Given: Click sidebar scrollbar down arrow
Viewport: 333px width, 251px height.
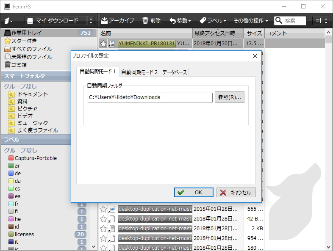Looking at the screenshot, I should tap(93, 246).
